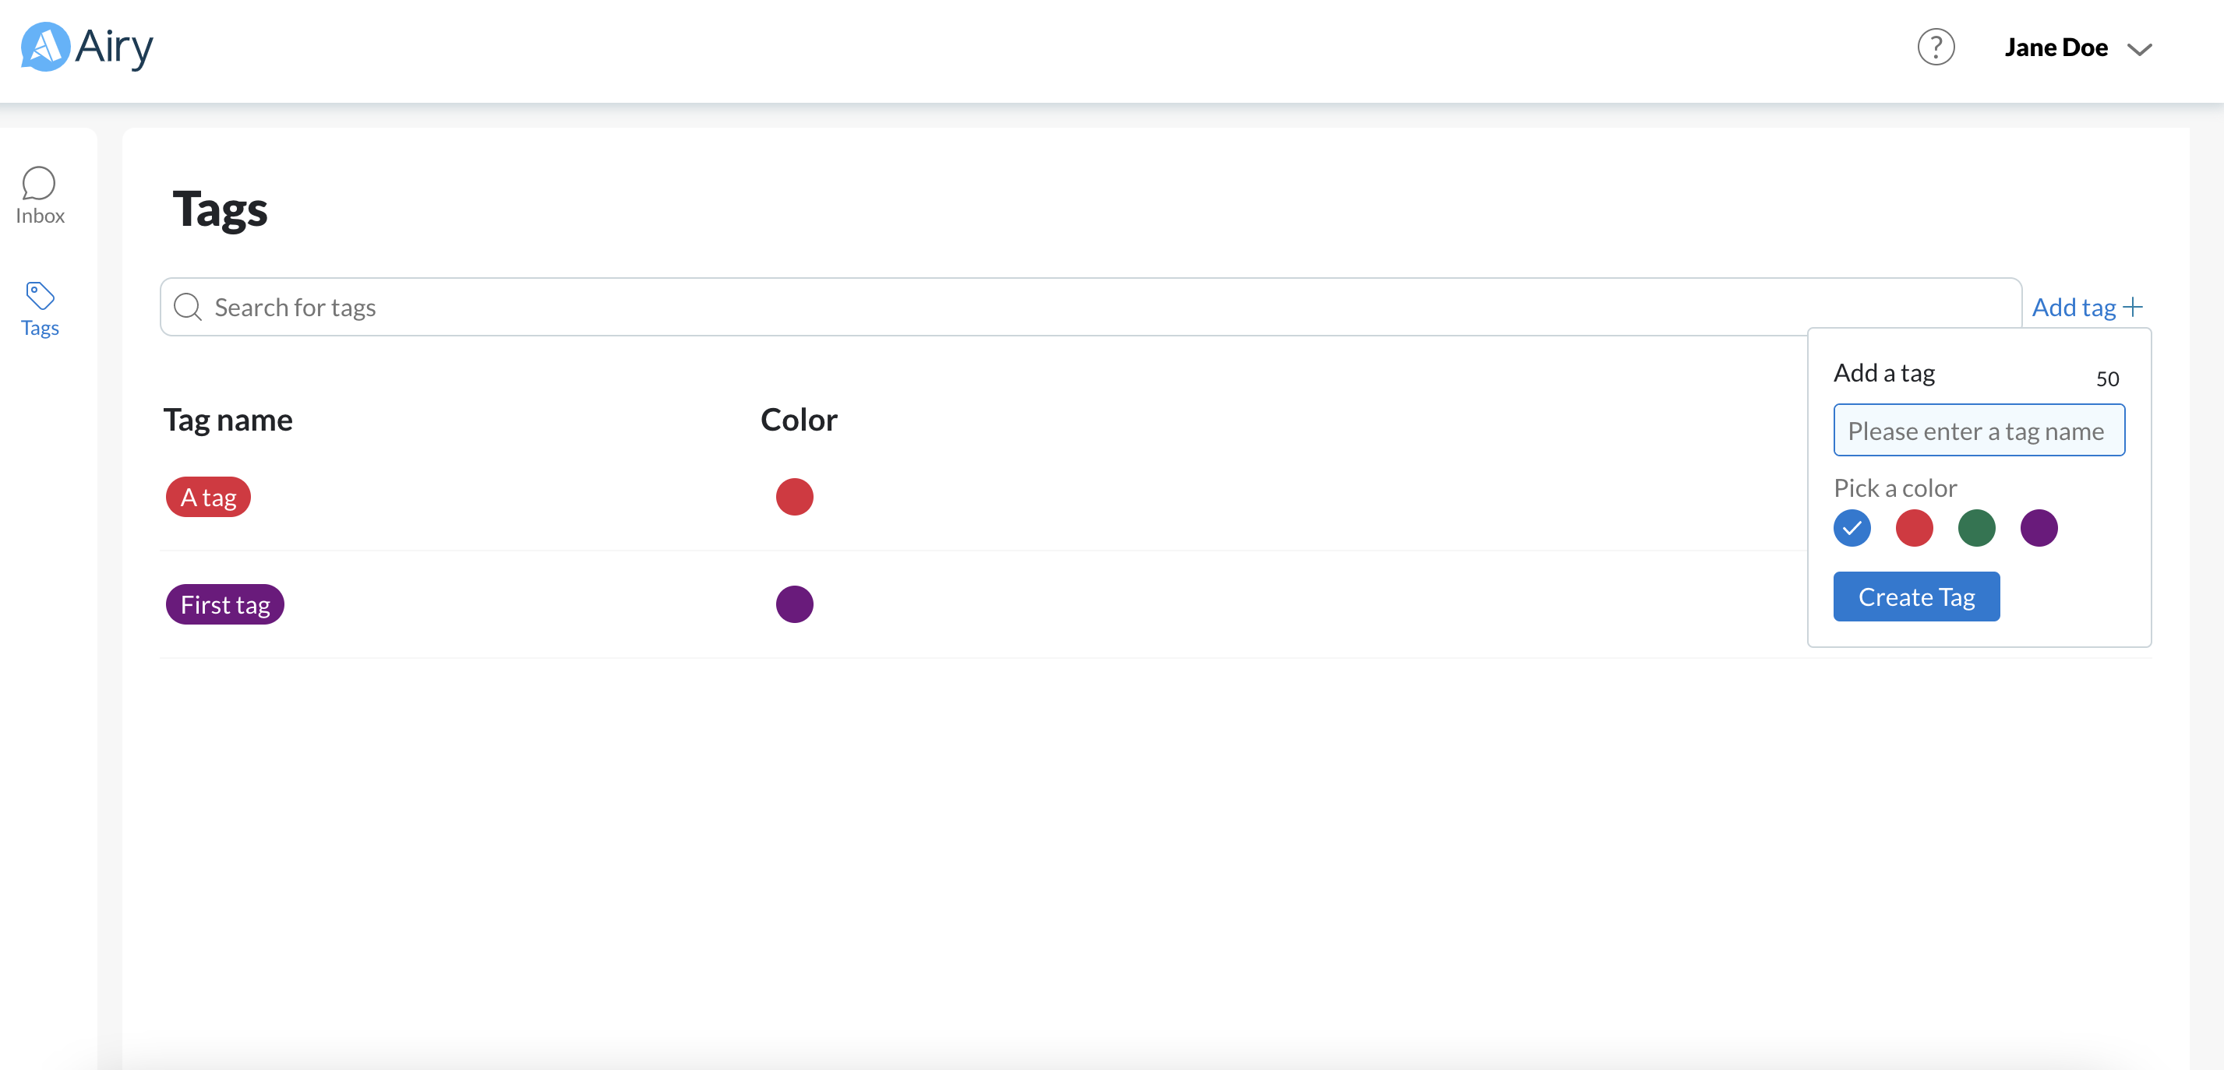Click the red A tag pill

(208, 497)
